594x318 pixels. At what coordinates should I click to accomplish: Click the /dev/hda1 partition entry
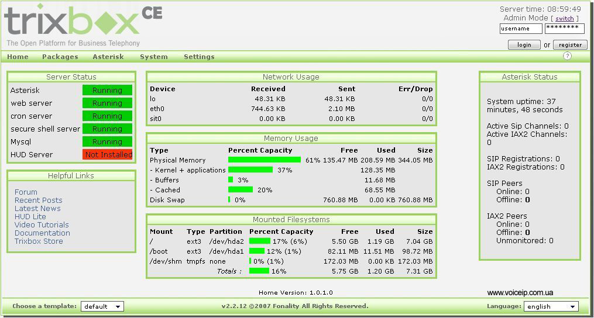(225, 251)
